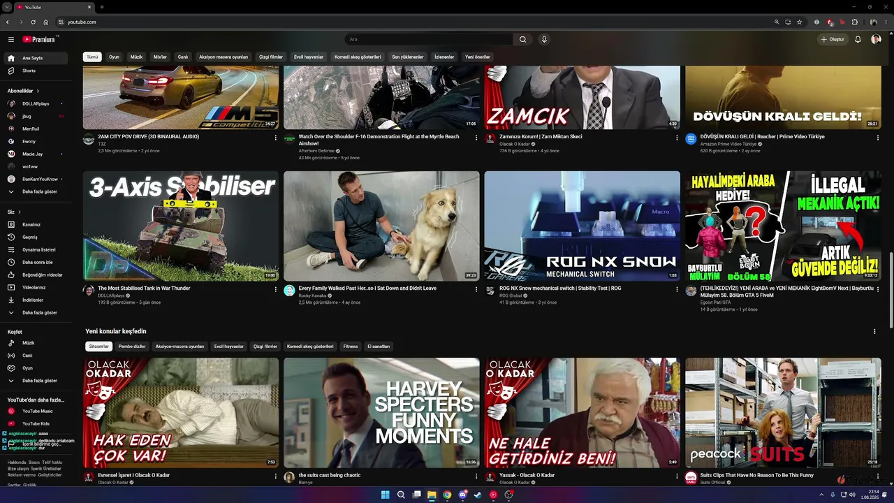This screenshot has width=894, height=503.
Task: Open the DOLLARplays subscription channel
Action: (35, 103)
